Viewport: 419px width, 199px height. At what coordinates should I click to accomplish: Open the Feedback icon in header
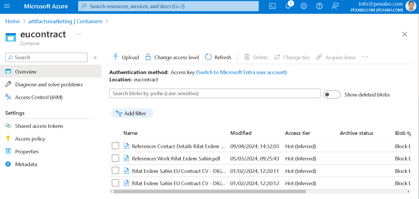point(335,6)
